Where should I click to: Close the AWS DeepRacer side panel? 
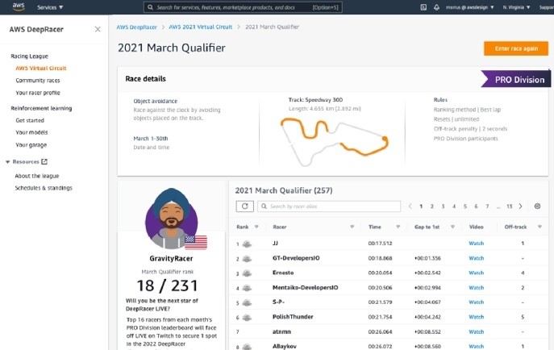(98, 29)
